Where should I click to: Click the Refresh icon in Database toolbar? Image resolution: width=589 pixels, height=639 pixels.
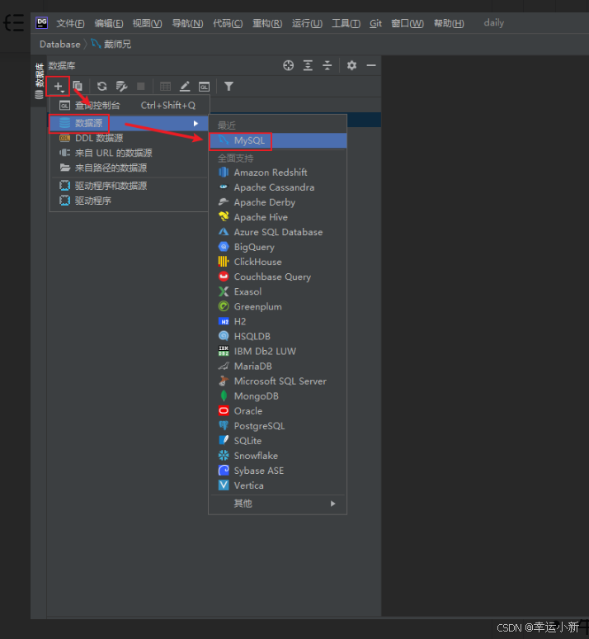tap(101, 86)
